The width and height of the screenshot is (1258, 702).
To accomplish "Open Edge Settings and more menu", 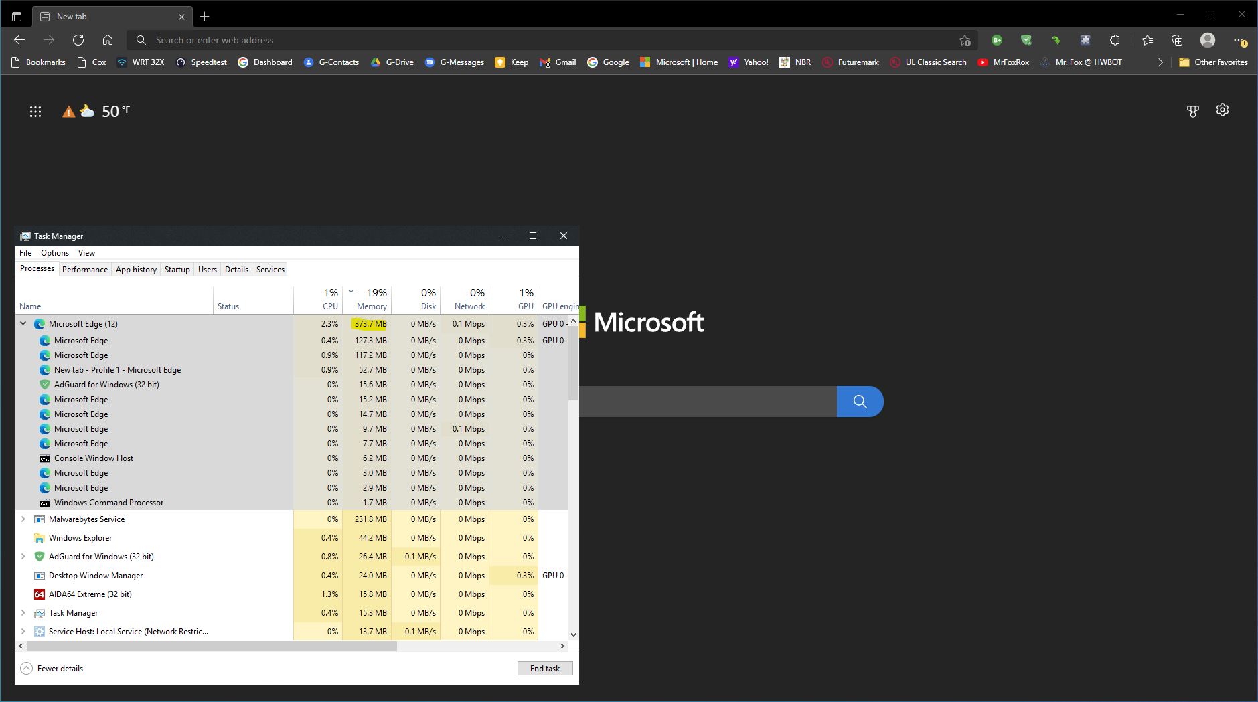I will point(1239,40).
